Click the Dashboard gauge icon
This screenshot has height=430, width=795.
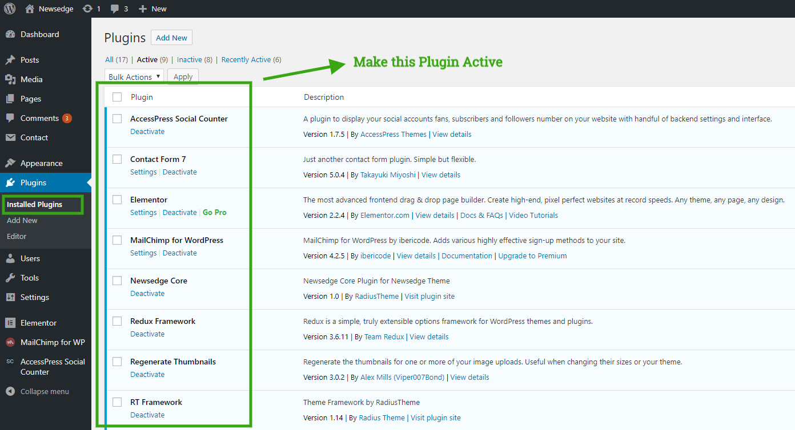click(x=10, y=34)
